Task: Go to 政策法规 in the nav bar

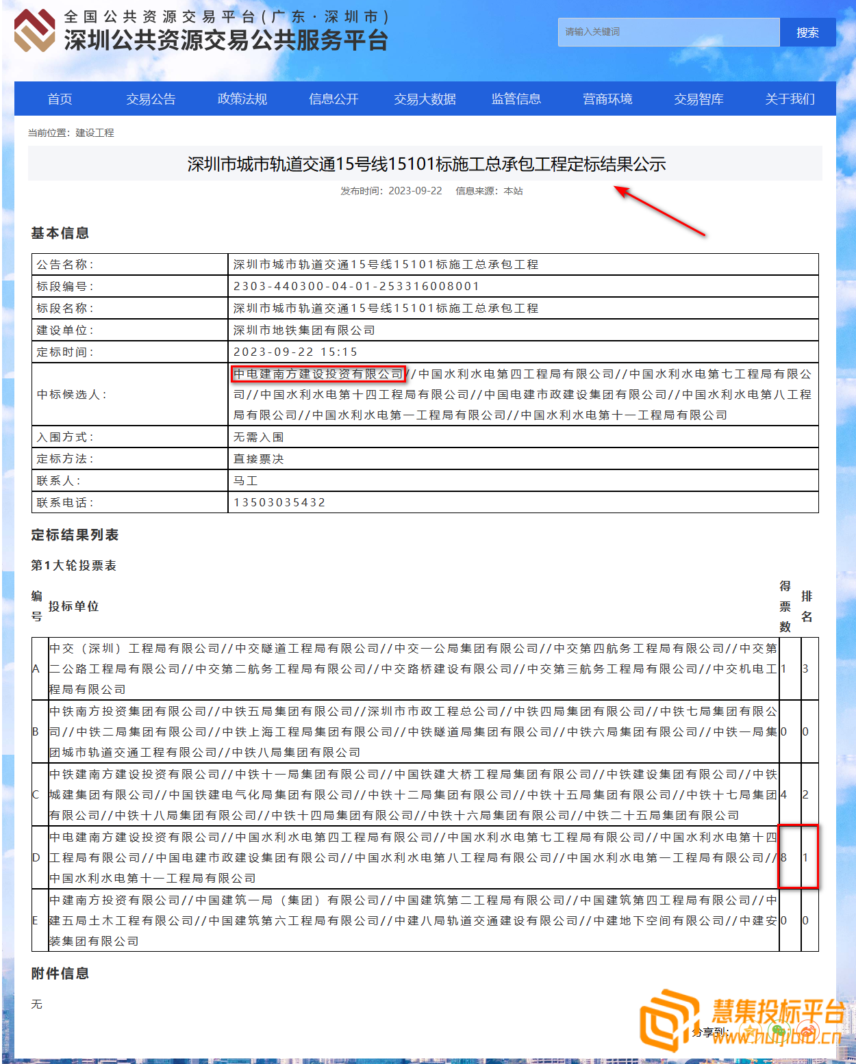Action: [x=242, y=99]
